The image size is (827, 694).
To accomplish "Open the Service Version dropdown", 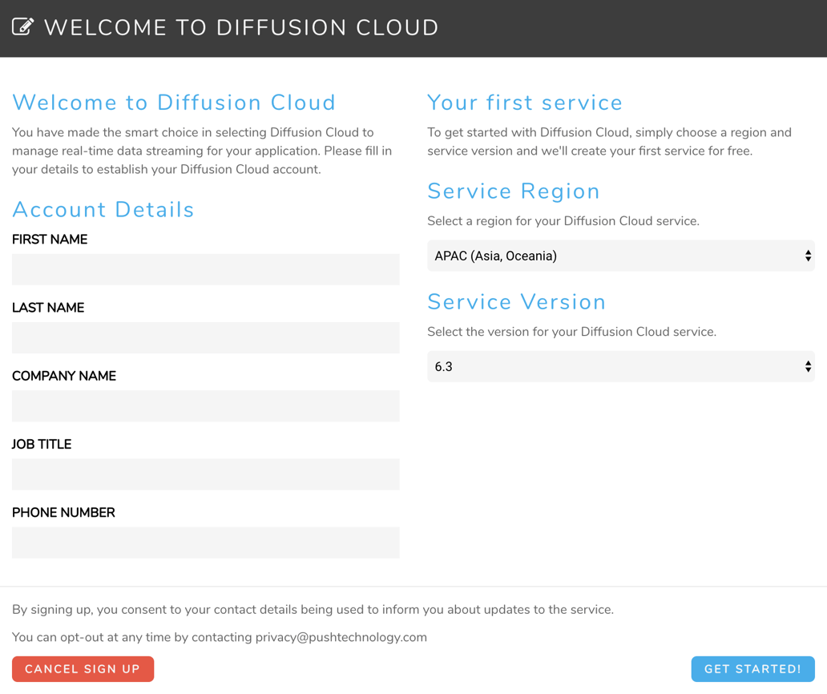I will pyautogui.click(x=621, y=366).
